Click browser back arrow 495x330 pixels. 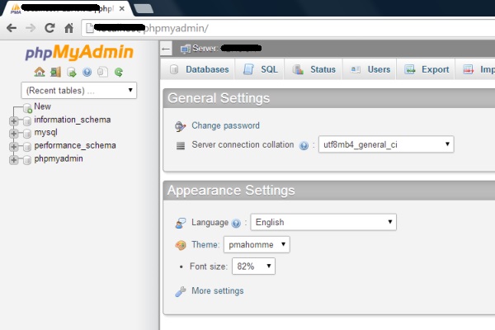pyautogui.click(x=12, y=28)
